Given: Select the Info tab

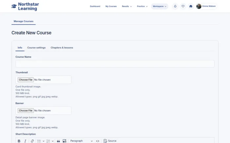Looking at the screenshot, I should (x=20, y=48).
